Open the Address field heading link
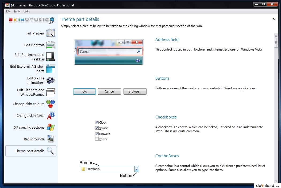This screenshot has height=188, width=281. (167, 39)
